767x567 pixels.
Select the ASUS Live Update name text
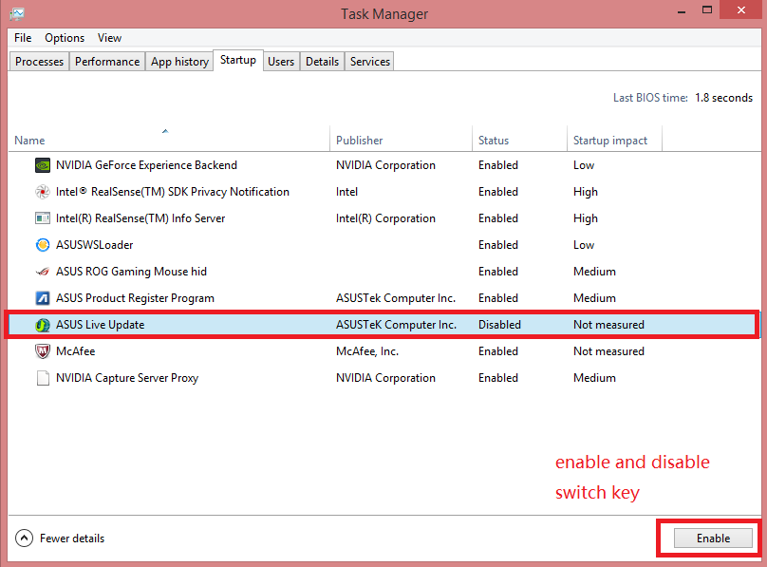101,325
